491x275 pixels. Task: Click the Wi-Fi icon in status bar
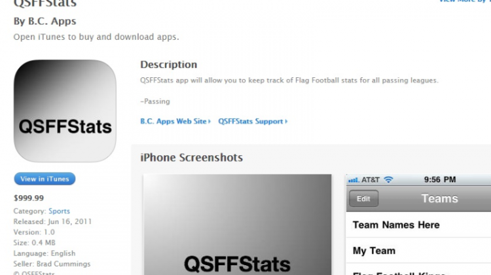[388, 180]
